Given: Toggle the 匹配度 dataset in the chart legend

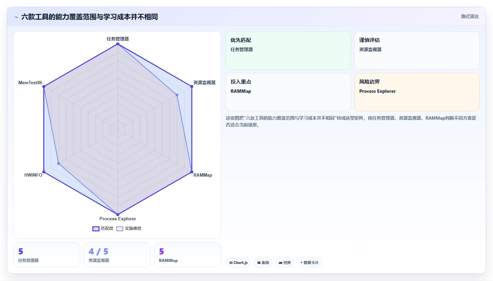Looking at the screenshot, I should [x=103, y=228].
